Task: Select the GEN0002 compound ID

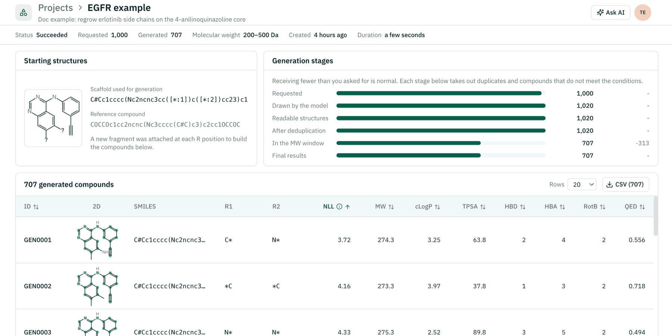Action: tap(38, 286)
